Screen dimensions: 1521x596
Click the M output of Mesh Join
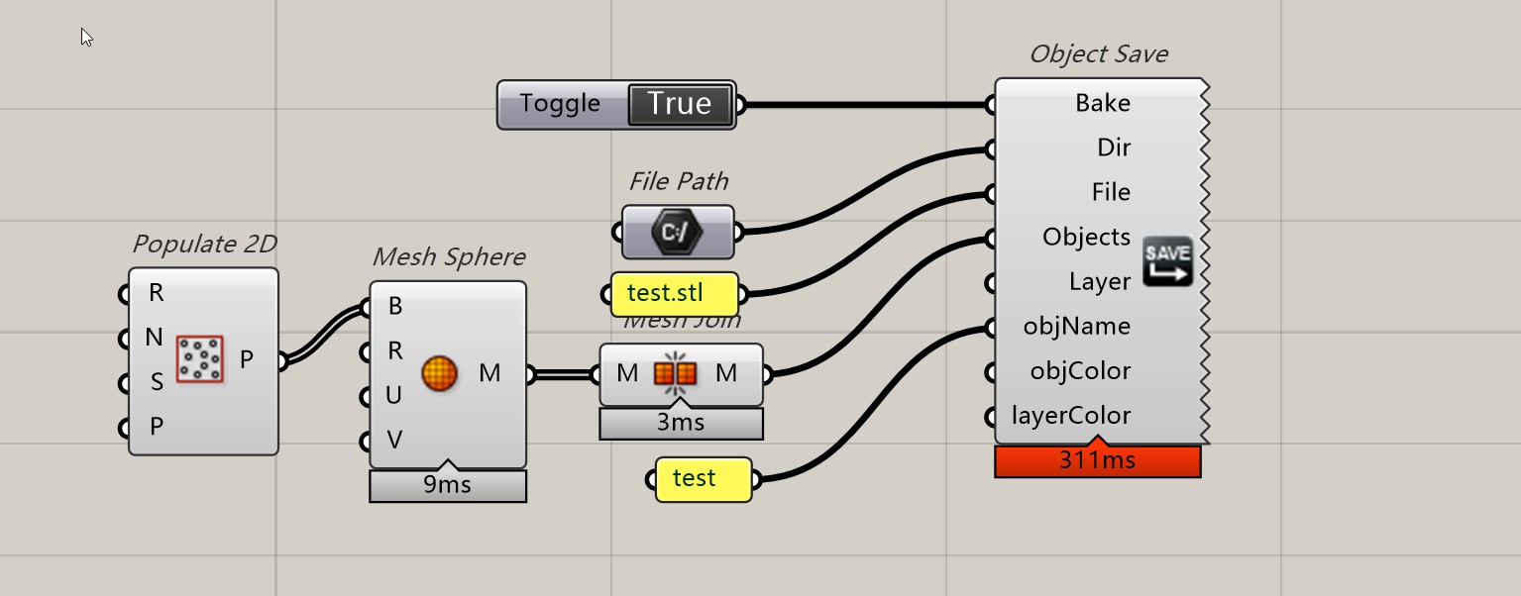pos(726,373)
